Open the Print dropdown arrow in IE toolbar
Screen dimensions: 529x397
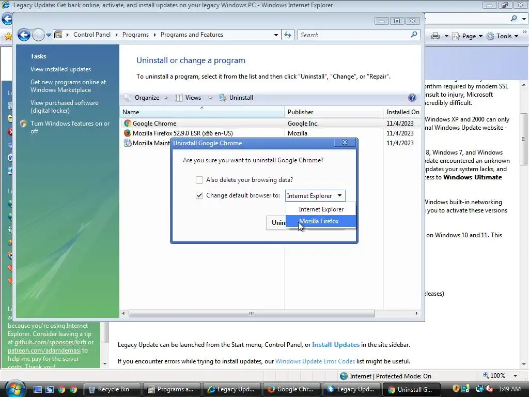click(446, 36)
